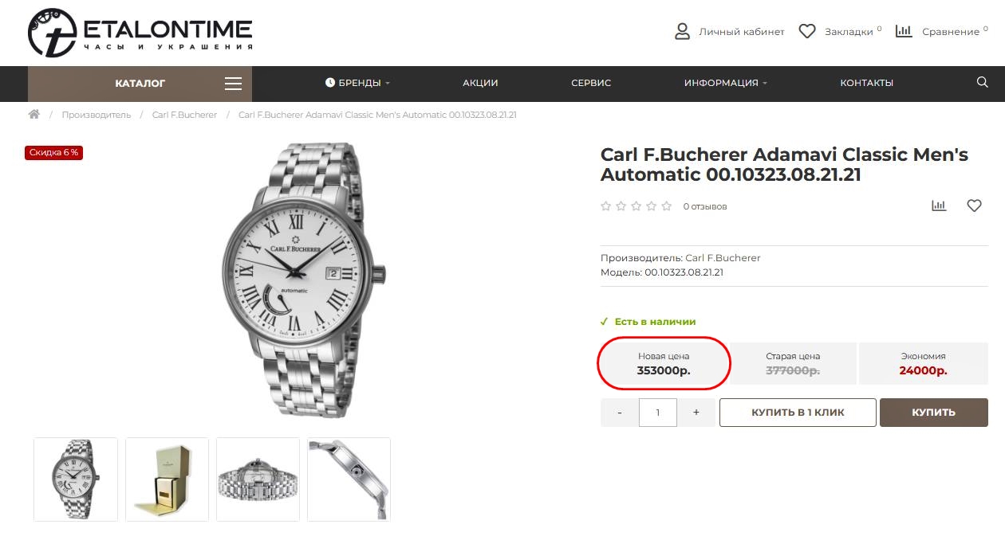Click the EtalonTime logo
The height and width of the screenshot is (544, 1005).
tap(140, 33)
